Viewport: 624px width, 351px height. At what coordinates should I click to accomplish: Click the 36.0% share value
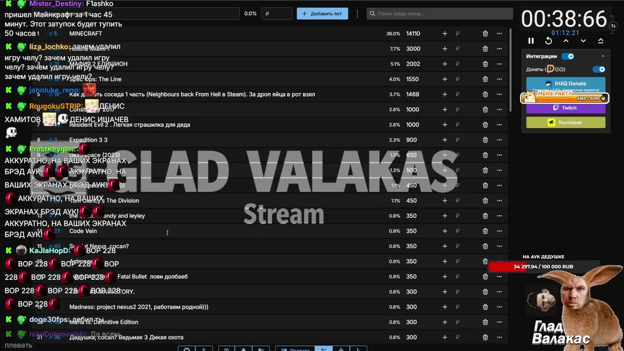tap(393, 34)
